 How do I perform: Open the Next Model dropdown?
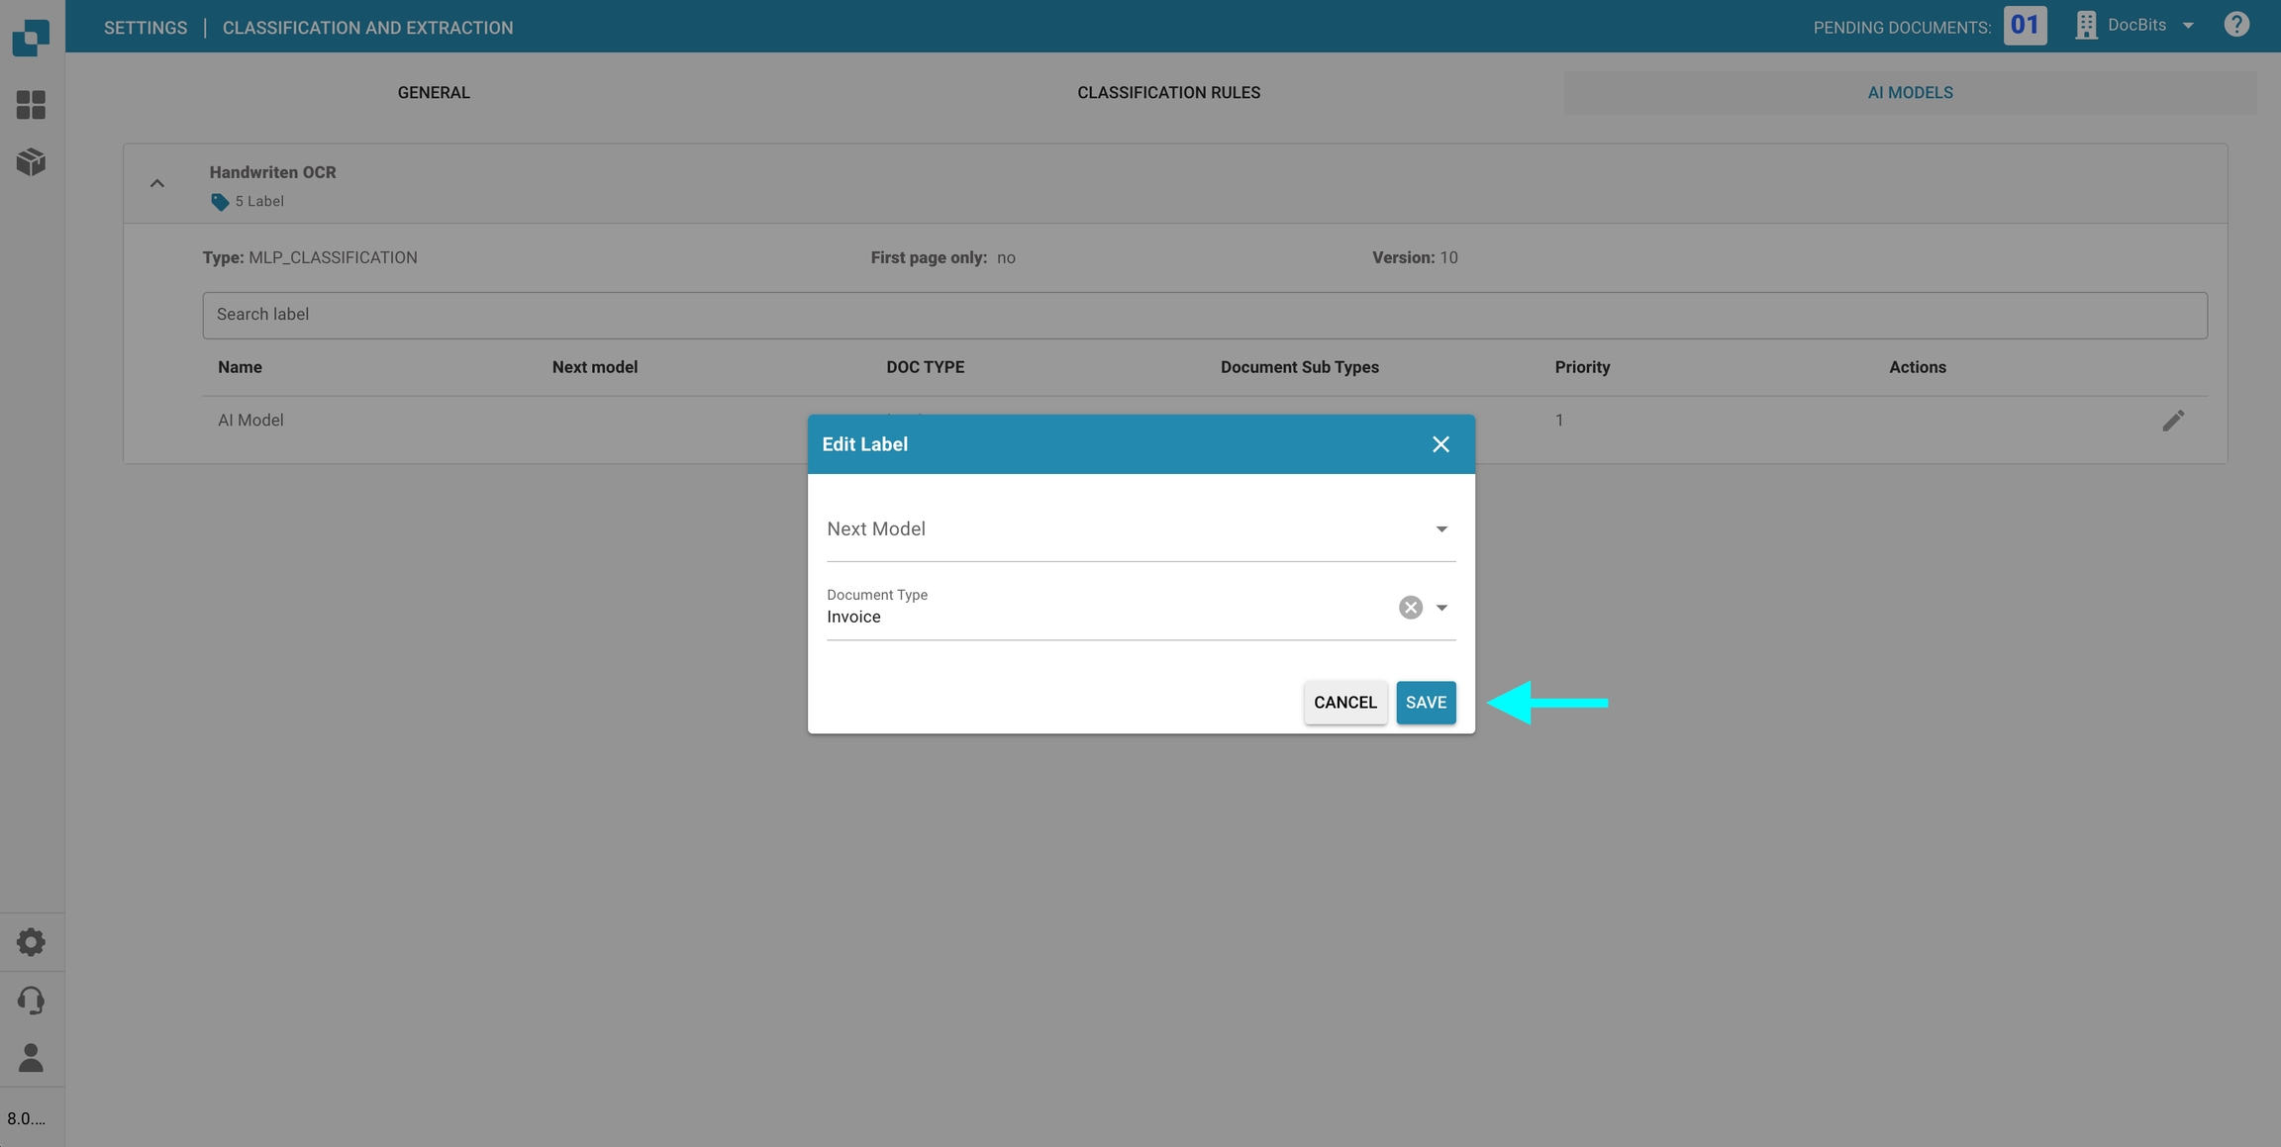tap(1140, 529)
